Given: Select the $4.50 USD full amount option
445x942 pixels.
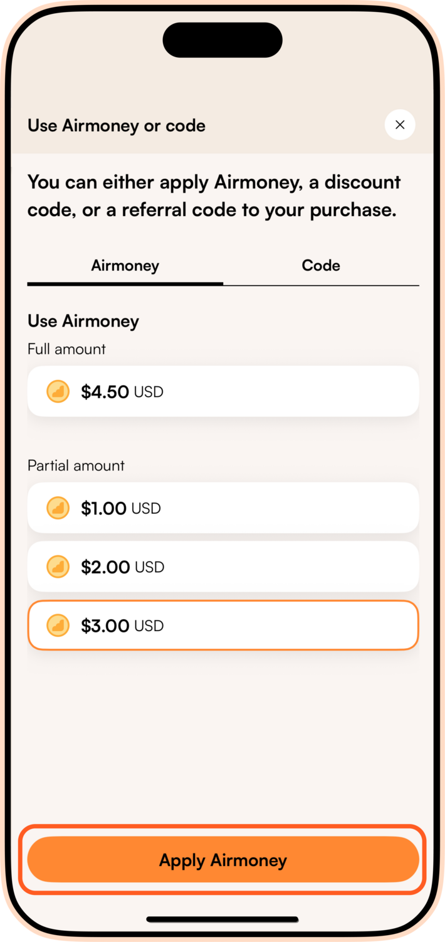Looking at the screenshot, I should (223, 391).
